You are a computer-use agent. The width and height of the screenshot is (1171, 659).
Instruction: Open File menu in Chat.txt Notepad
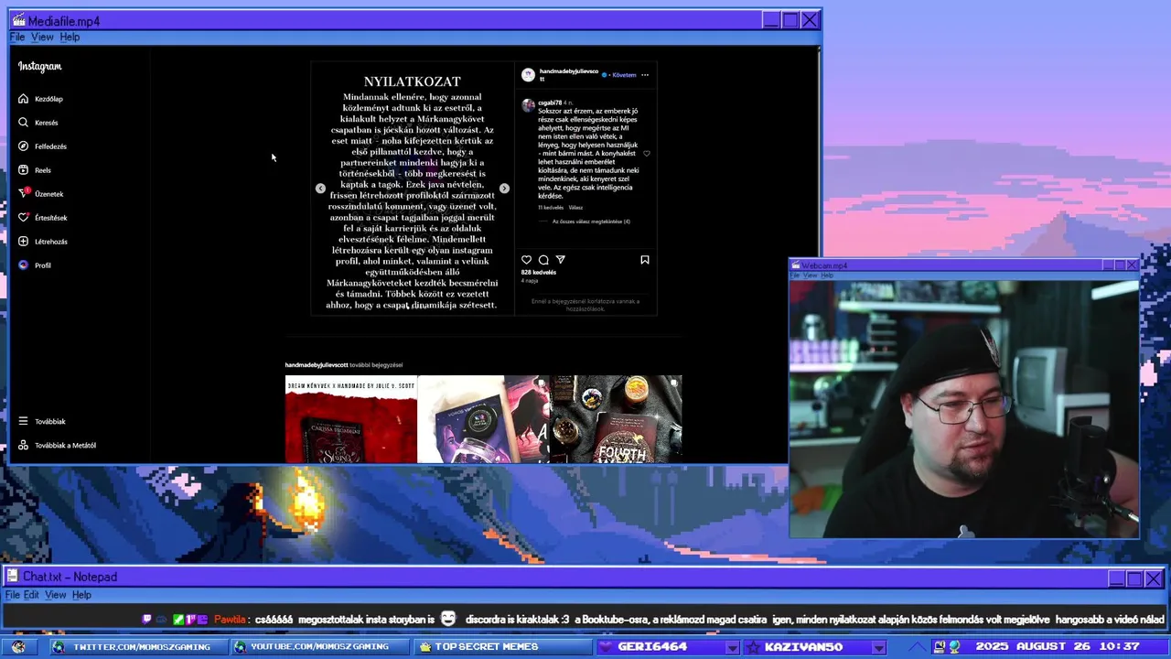click(x=12, y=595)
